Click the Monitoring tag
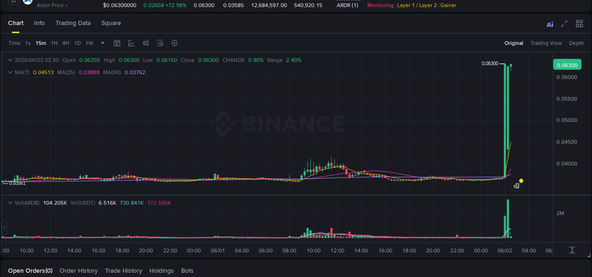The height and width of the screenshot is (277, 592). (x=380, y=5)
